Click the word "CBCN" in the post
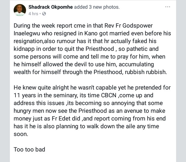Viewport: 186px width, 162px height. (x=109, y=95)
